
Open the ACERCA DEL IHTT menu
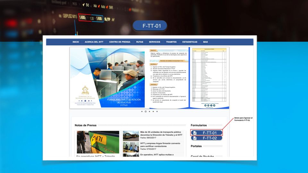click(x=94, y=42)
